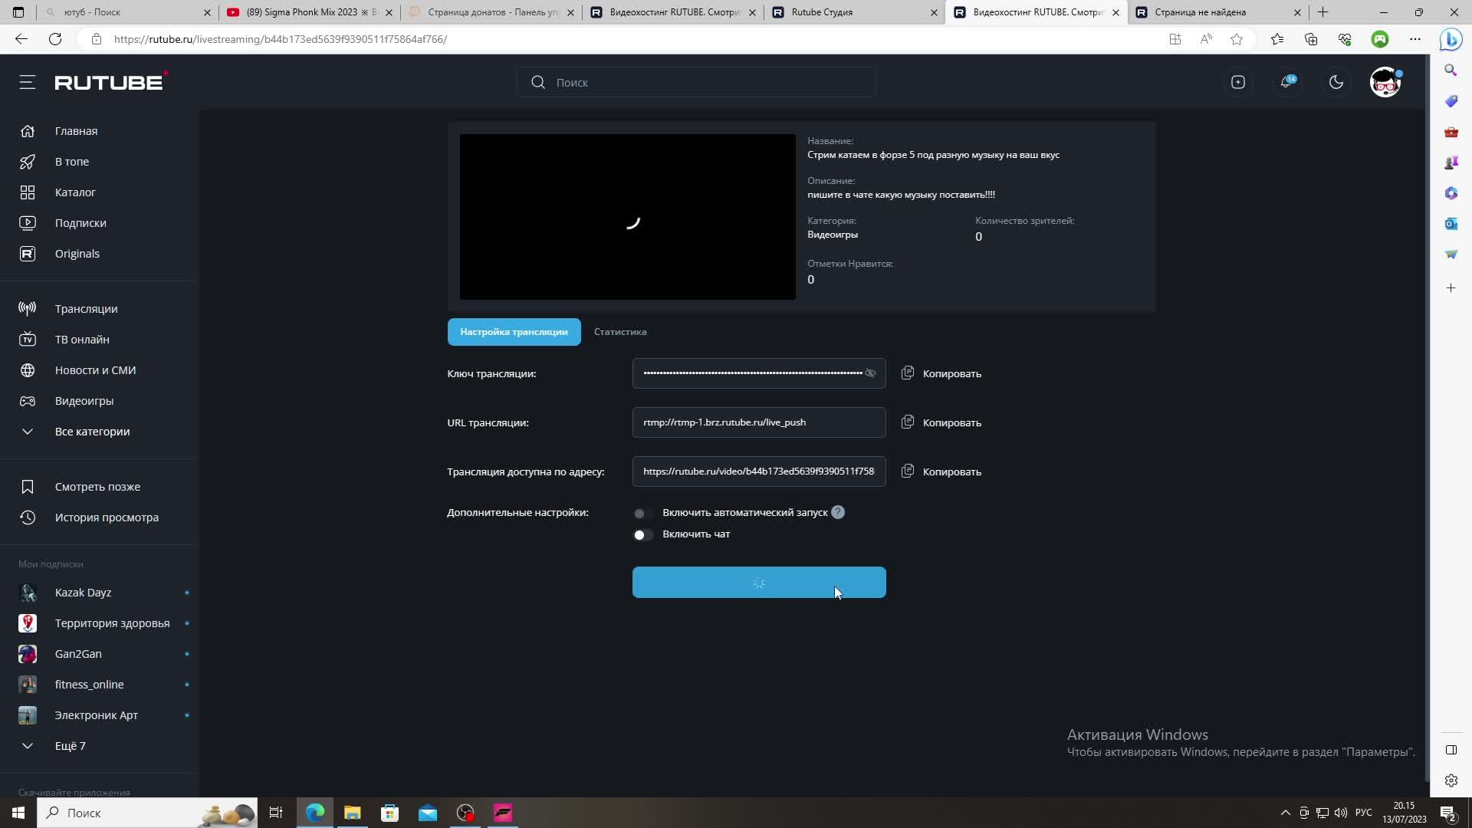Toggle Включить автоматический запуск switch
This screenshot has height=828, width=1472.
[x=642, y=513]
